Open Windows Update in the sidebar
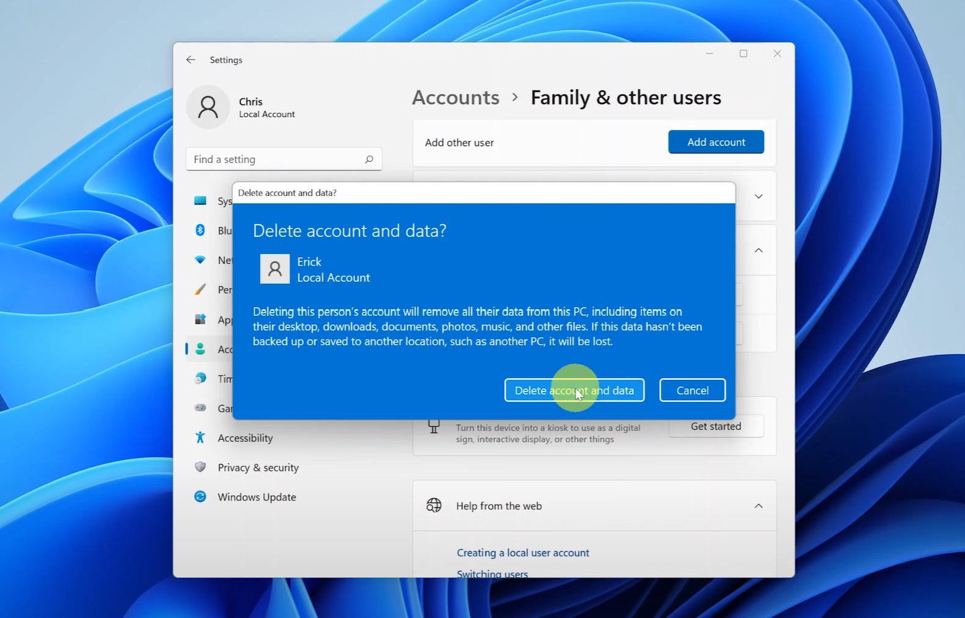The height and width of the screenshot is (618, 965). 257,497
